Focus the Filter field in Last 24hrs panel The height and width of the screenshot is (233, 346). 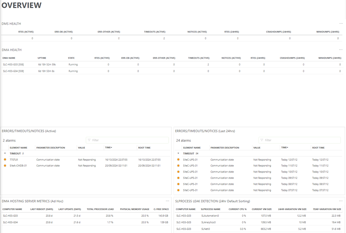point(300,140)
